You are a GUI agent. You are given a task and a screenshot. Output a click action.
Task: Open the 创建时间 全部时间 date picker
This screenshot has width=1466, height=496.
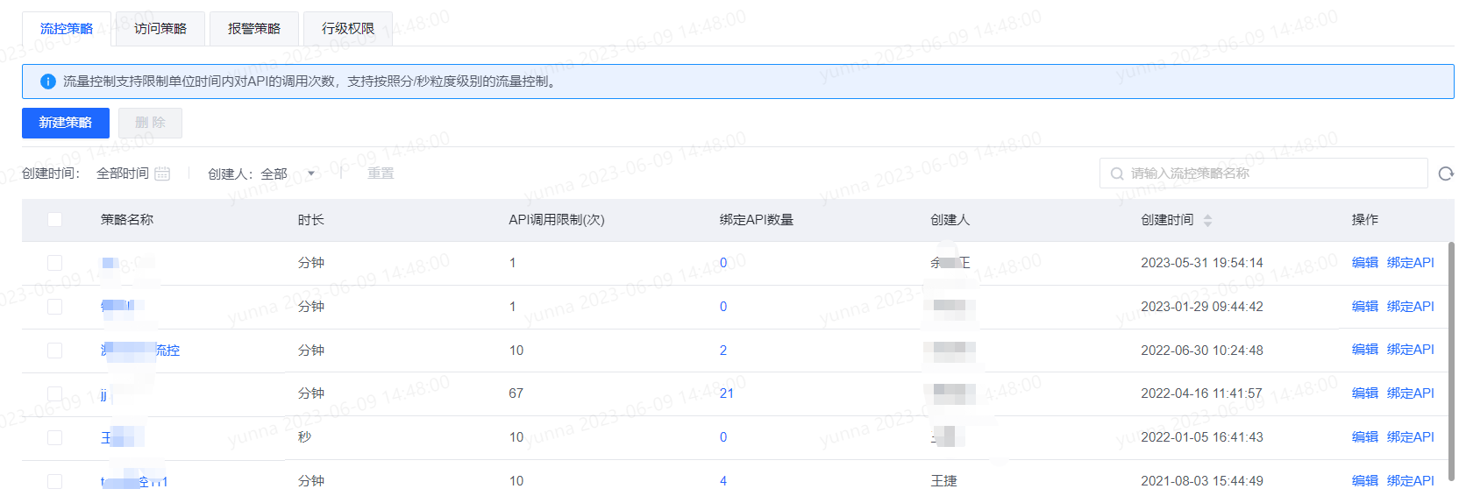132,174
